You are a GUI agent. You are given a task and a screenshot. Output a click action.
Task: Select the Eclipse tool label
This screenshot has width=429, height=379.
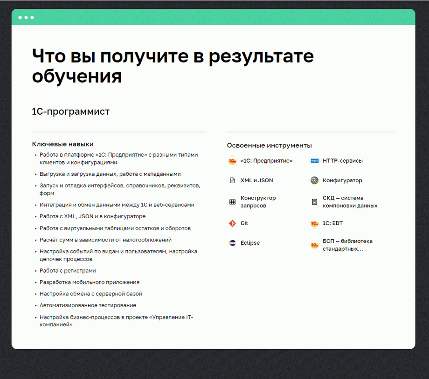click(250, 243)
